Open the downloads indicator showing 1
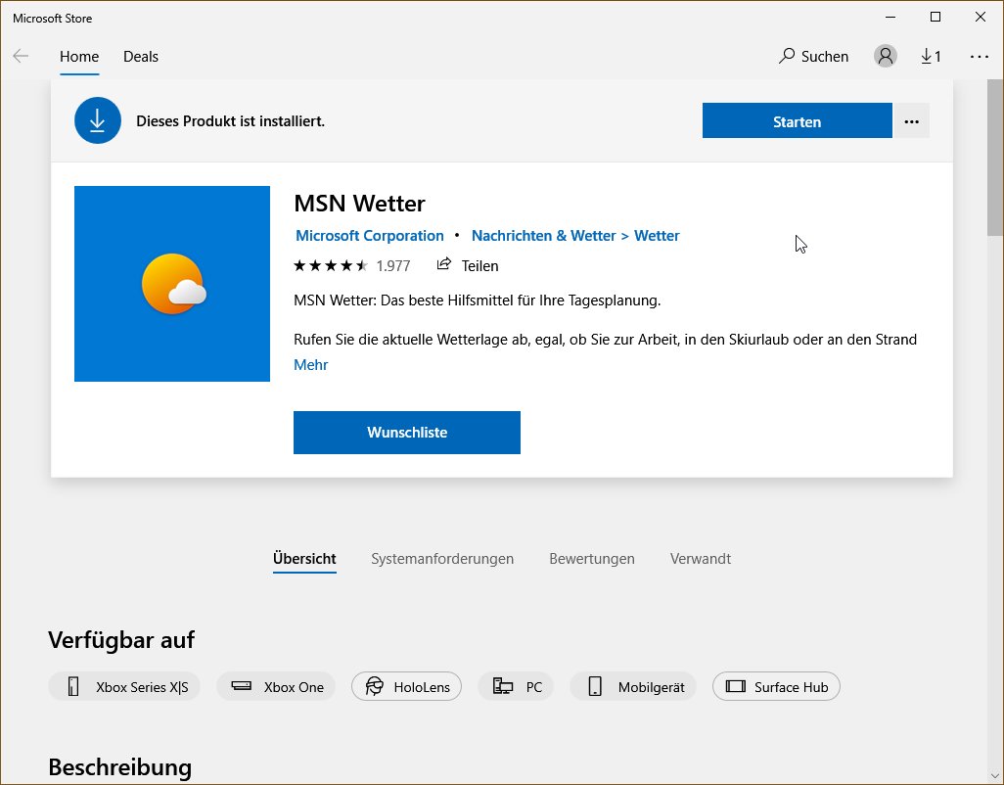Image resolution: width=1004 pixels, height=785 pixels. (931, 57)
